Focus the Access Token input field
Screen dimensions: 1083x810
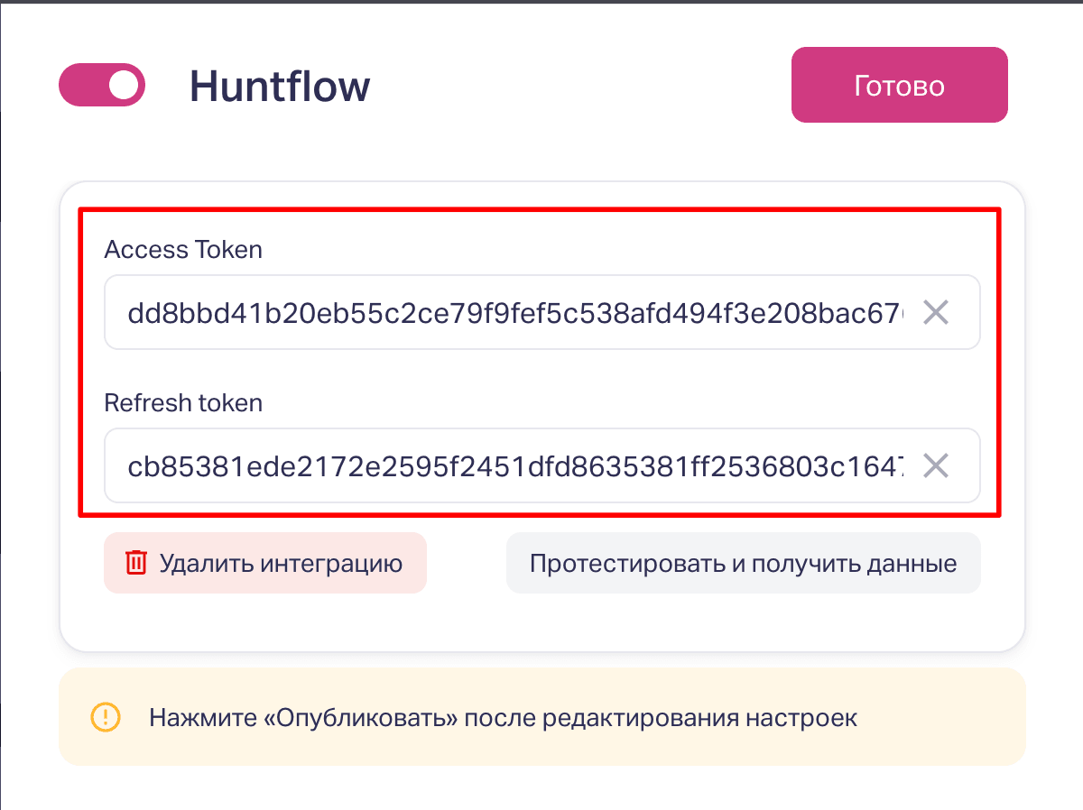542,312
